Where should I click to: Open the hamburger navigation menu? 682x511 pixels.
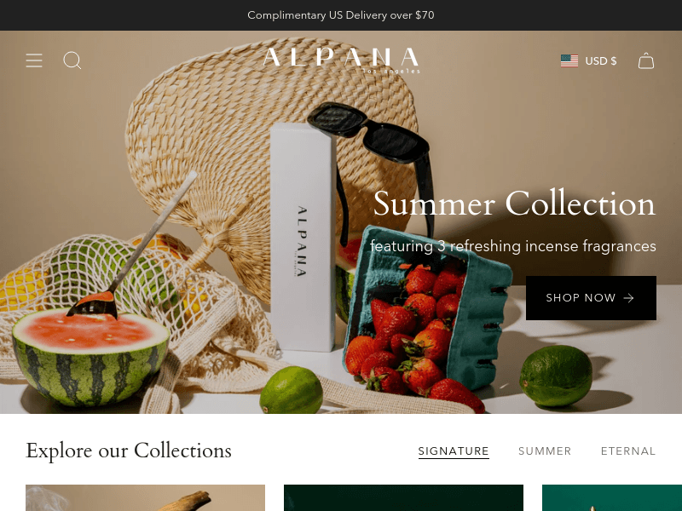pyautogui.click(x=34, y=60)
